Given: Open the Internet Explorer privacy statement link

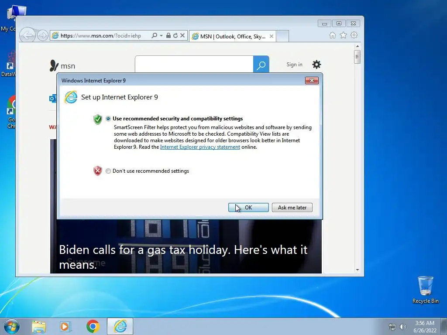Looking at the screenshot, I should pyautogui.click(x=200, y=147).
